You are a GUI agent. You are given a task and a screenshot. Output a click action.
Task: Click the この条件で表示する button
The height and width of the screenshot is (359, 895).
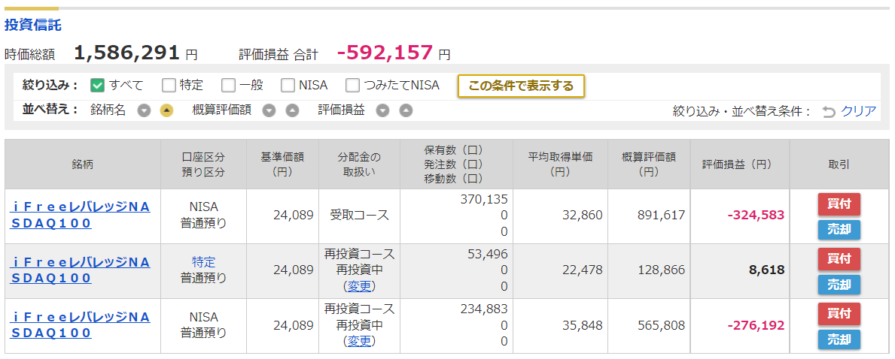tap(521, 86)
